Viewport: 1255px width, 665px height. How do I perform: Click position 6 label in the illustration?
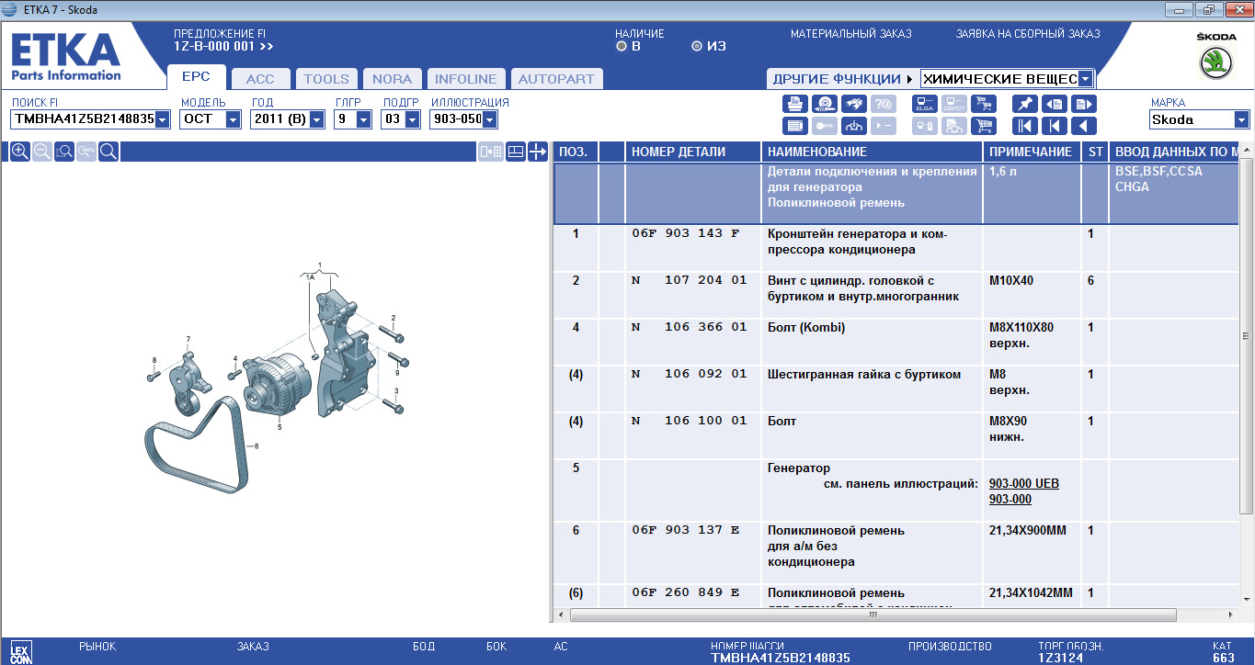(257, 446)
